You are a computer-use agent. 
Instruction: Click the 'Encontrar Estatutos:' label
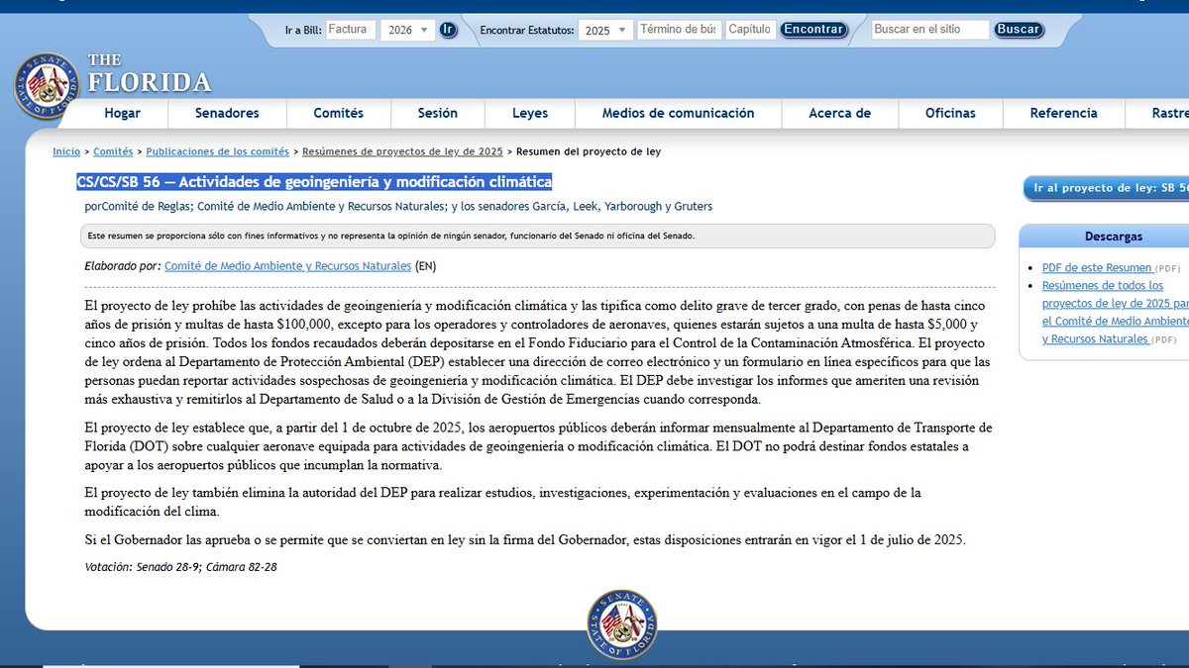click(527, 31)
